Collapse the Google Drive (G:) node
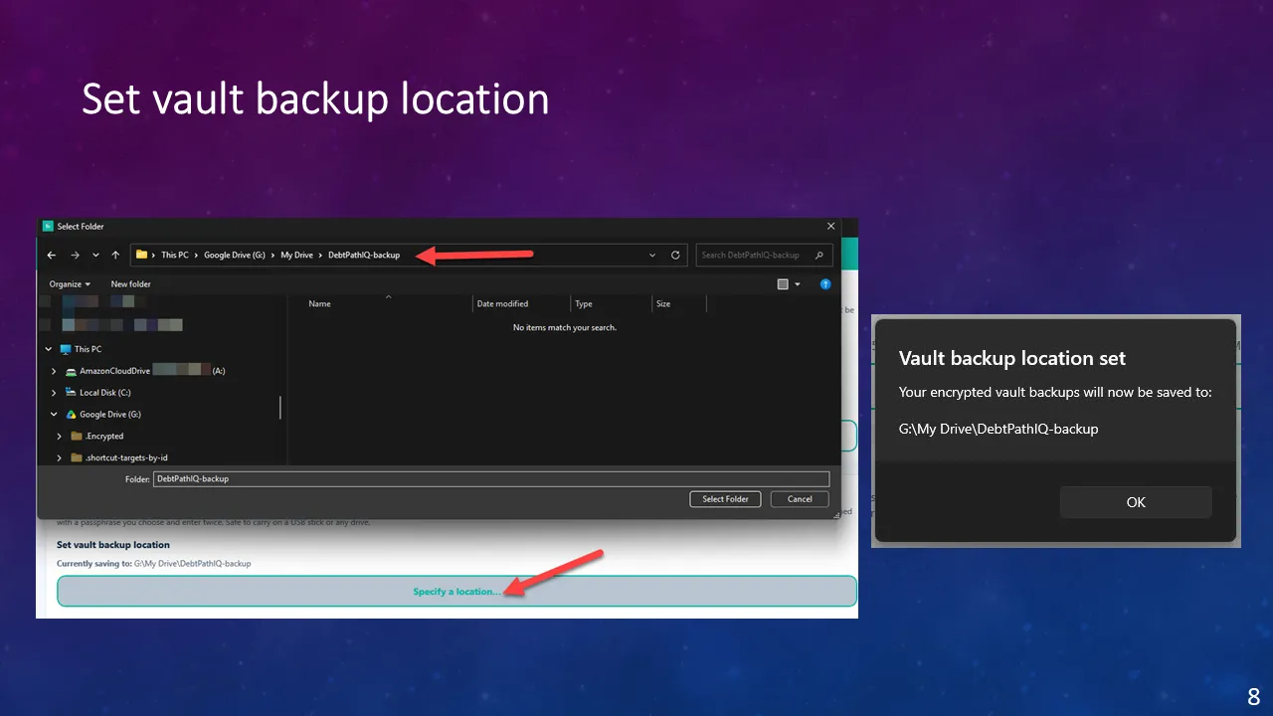1273x716 pixels. click(54, 415)
